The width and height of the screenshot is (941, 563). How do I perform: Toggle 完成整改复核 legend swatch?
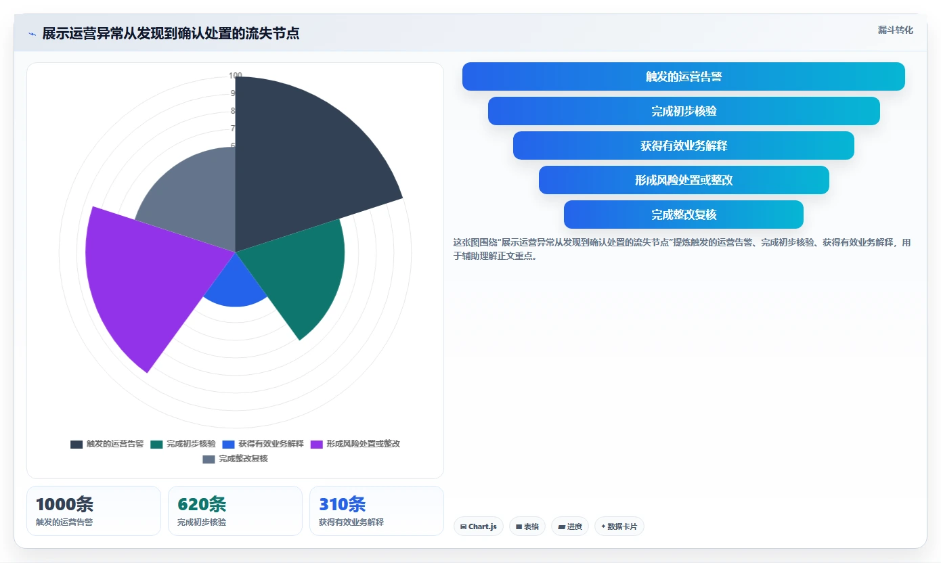click(209, 459)
